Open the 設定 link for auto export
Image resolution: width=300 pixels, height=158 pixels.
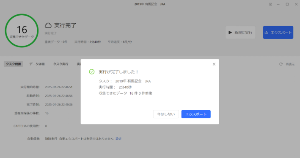[x=118, y=139]
